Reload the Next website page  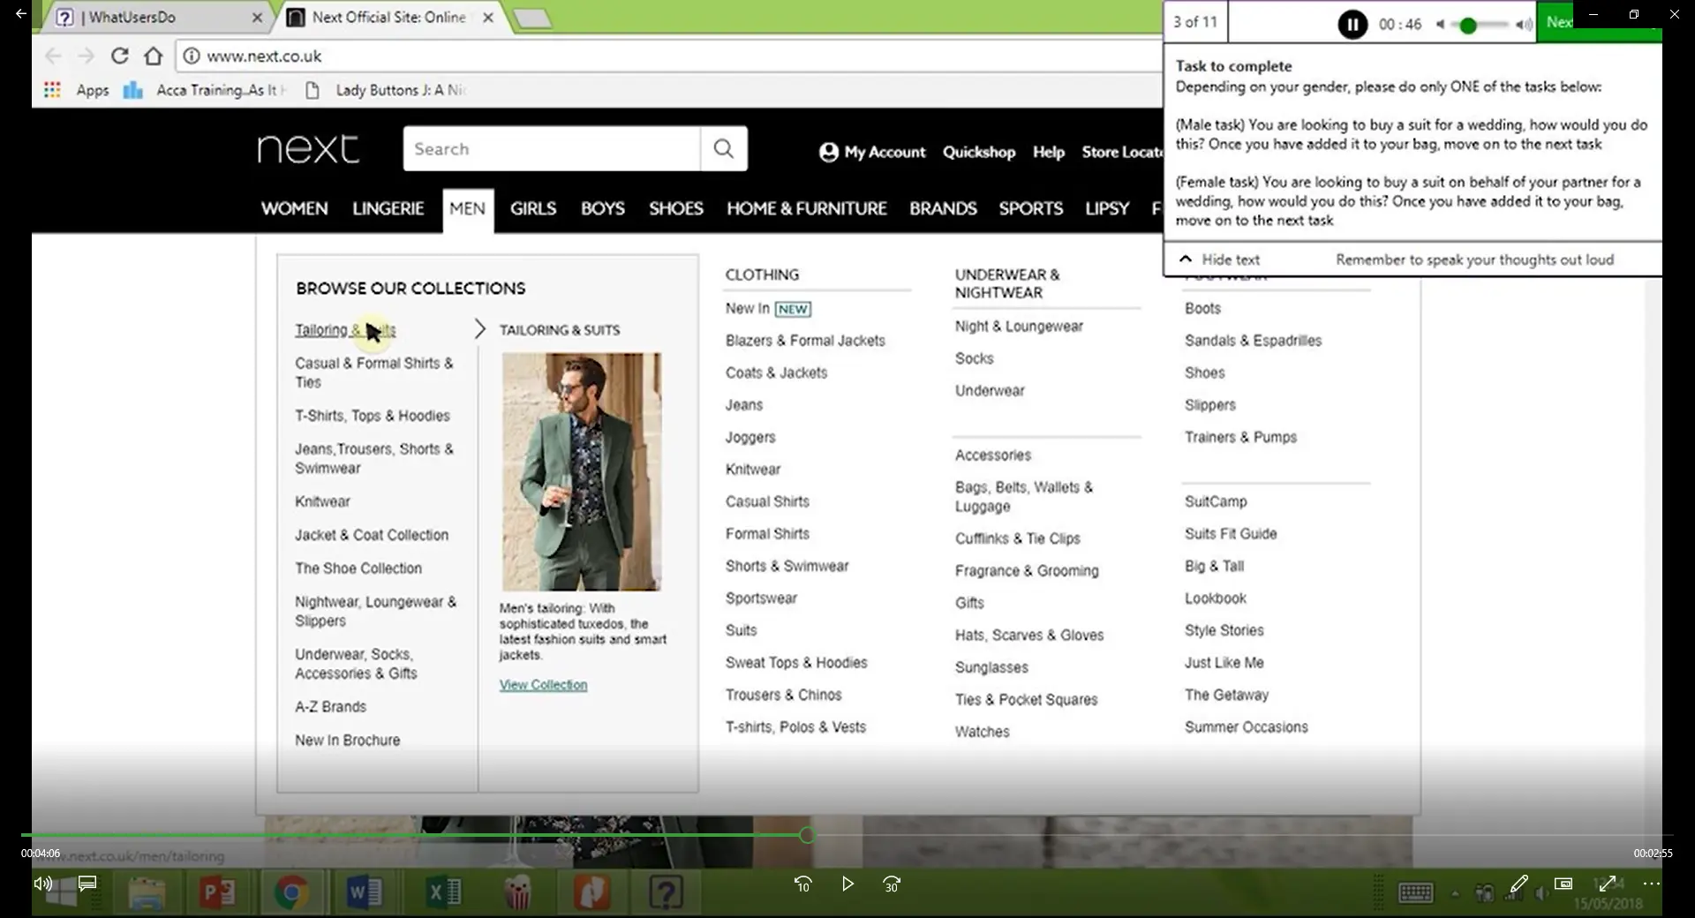click(x=119, y=56)
